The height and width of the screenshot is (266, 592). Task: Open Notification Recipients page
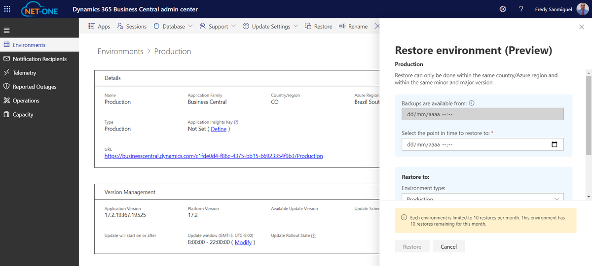pos(39,59)
